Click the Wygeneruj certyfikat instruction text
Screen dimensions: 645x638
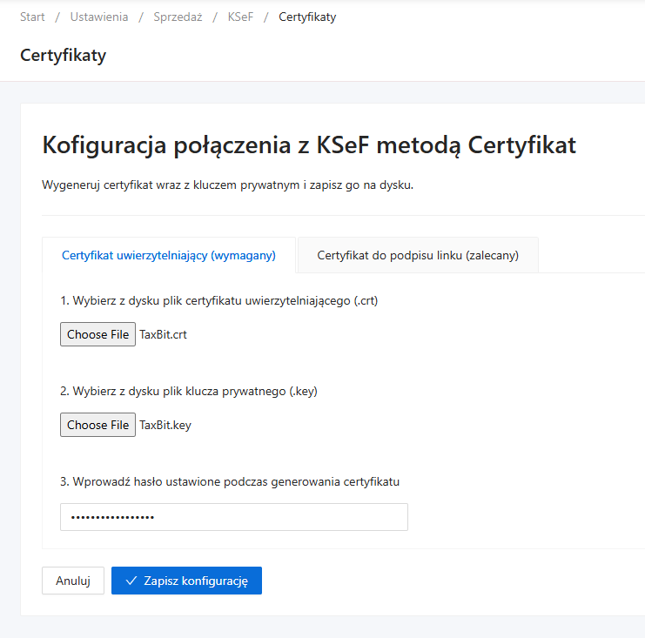227,185
